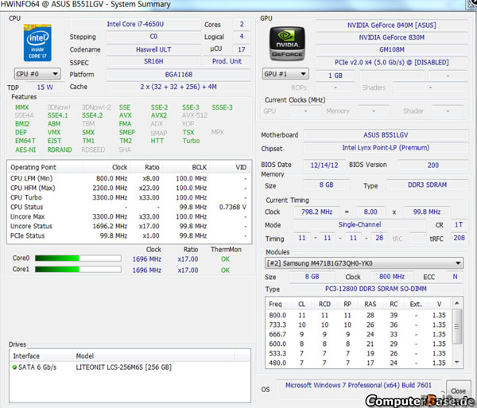Click the Prod. Unit field
The image size is (477, 408).
pos(227,61)
